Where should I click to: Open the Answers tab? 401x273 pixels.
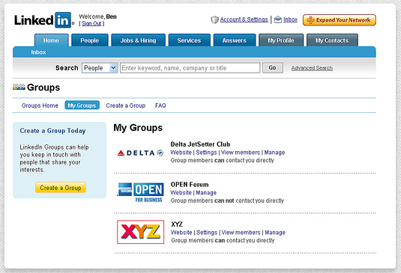(x=235, y=40)
